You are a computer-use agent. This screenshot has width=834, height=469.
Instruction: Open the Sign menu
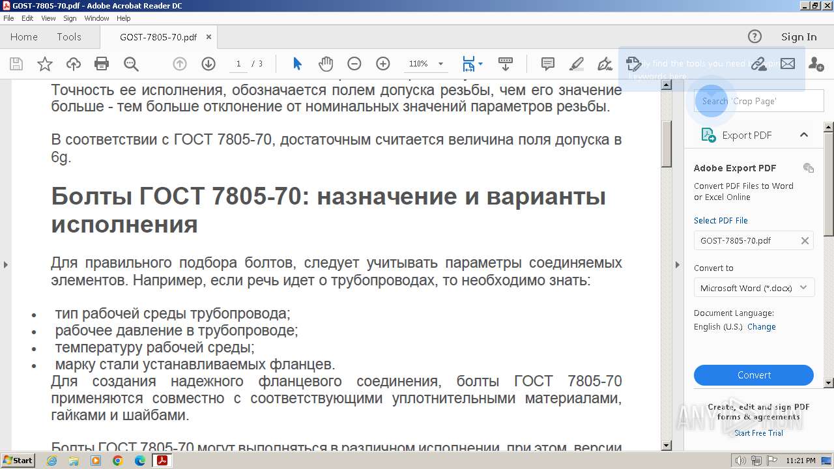click(x=70, y=18)
